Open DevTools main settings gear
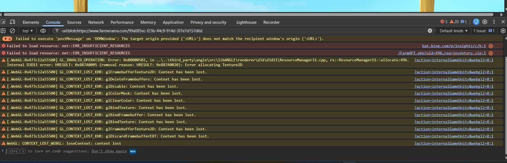507x163 pixels. coord(485,22)
